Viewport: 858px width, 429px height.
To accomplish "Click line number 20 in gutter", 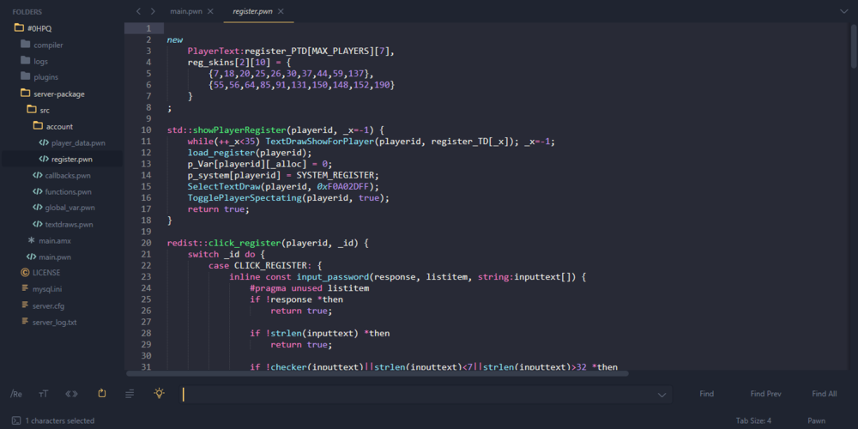I will (x=146, y=243).
